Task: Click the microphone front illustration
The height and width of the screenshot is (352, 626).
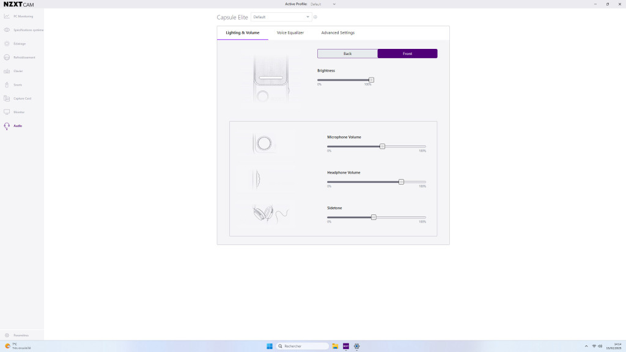Action: click(x=271, y=78)
